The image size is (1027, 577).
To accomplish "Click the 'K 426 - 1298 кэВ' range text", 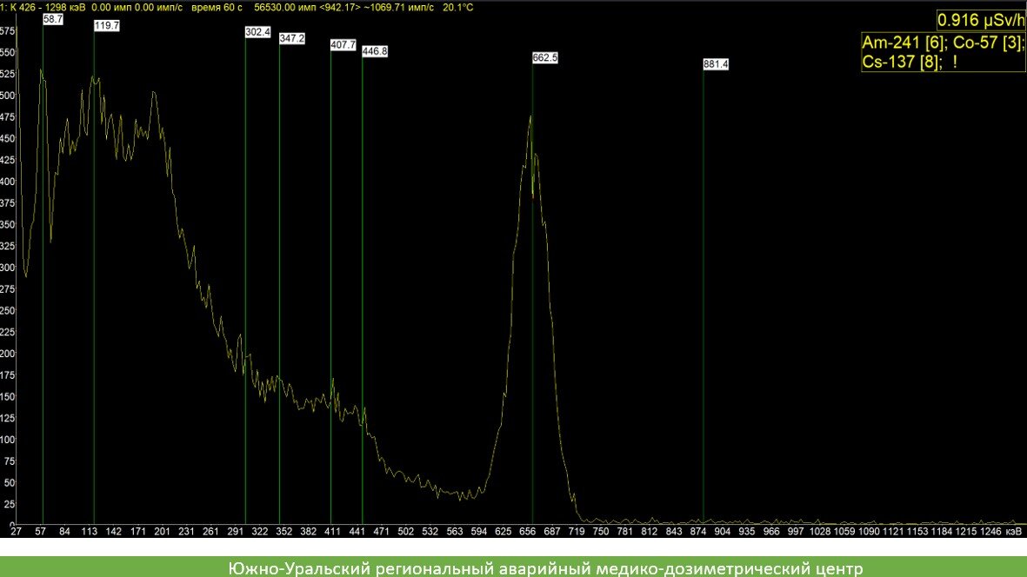I will coord(48,8).
